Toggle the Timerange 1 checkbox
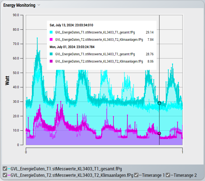Viewport: 205px width, 181px height. (136, 175)
